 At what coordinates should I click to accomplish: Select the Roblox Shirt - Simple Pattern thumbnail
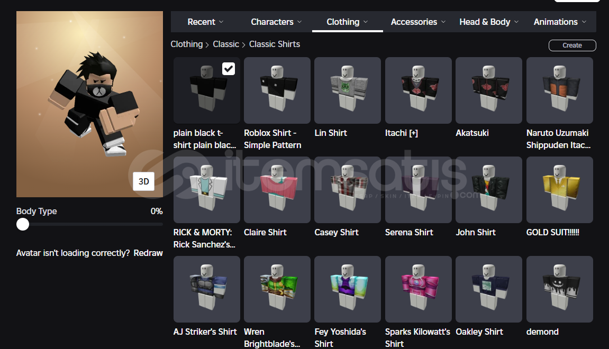(277, 90)
